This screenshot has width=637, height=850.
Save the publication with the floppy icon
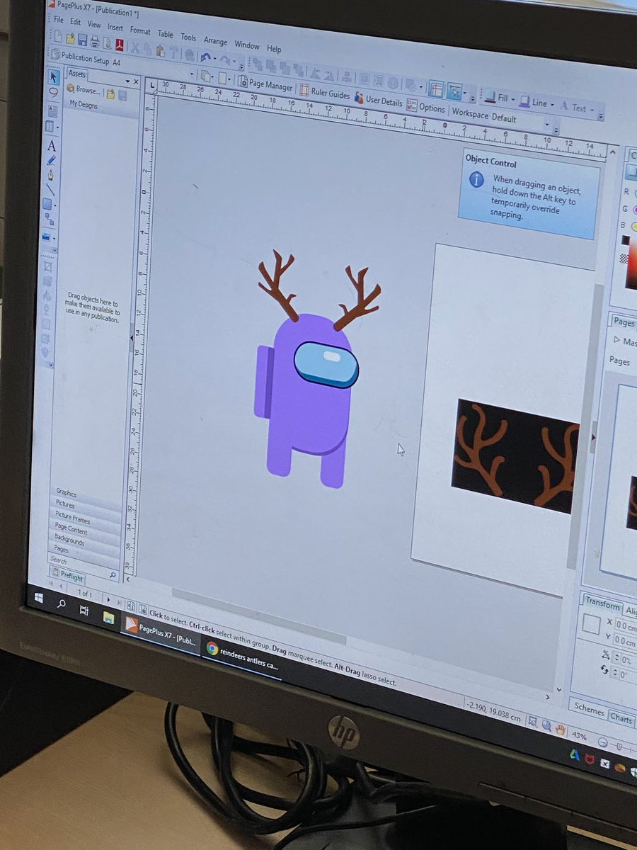point(82,39)
